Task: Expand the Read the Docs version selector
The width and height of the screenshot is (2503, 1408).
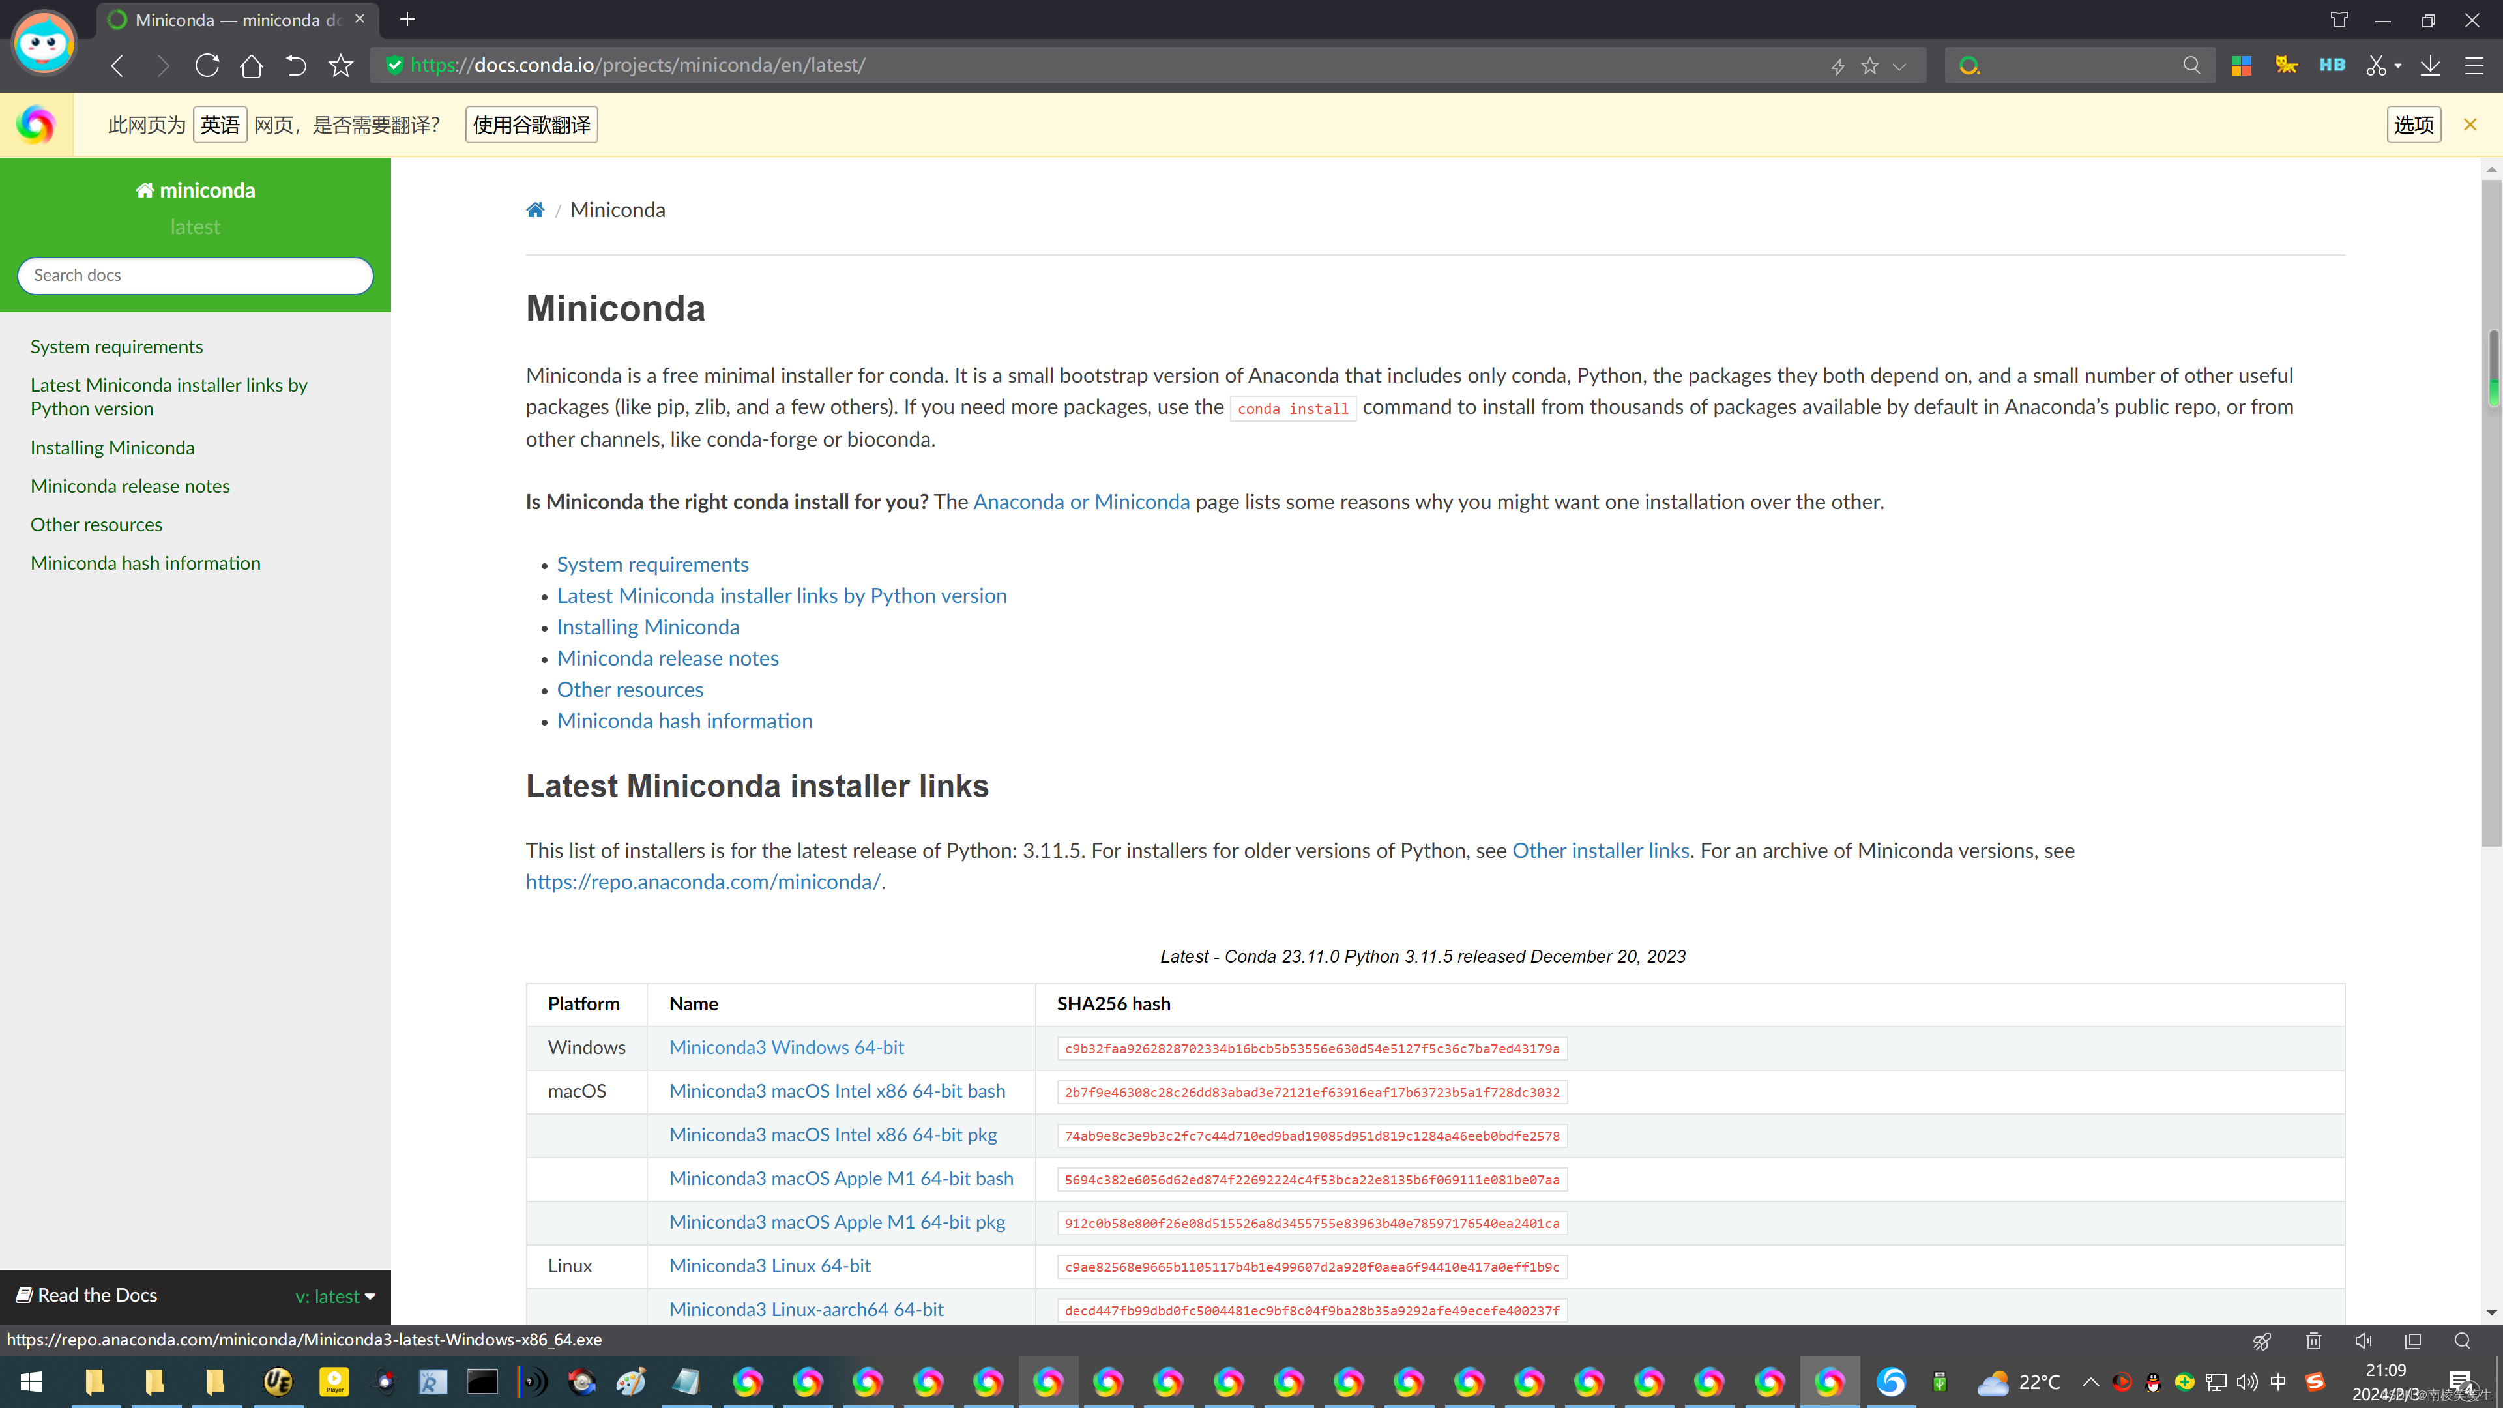Action: 335,1297
